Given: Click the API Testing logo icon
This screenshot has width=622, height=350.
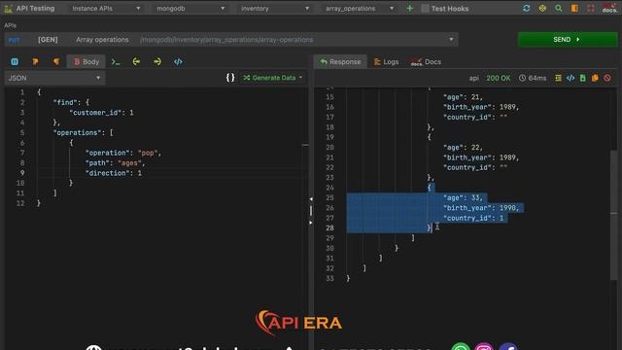Looking at the screenshot, I should click(x=8, y=9).
